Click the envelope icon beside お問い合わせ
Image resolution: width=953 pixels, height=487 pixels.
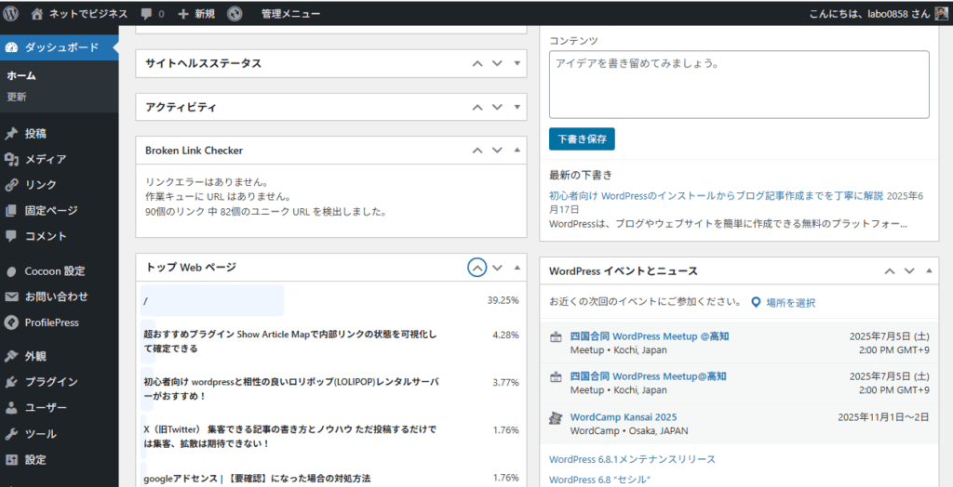pos(10,296)
